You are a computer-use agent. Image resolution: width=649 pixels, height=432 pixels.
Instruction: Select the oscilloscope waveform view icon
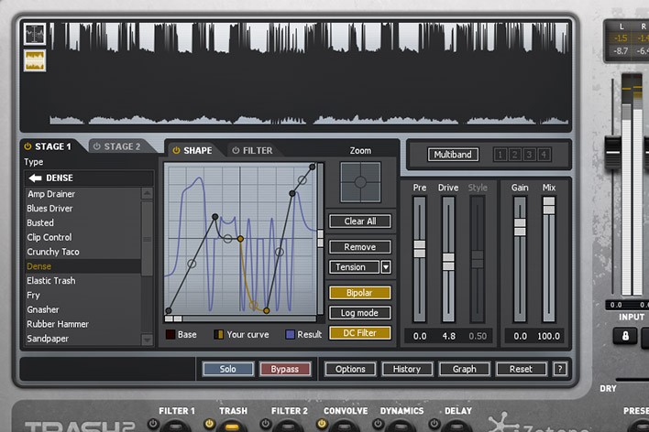pos(35,34)
